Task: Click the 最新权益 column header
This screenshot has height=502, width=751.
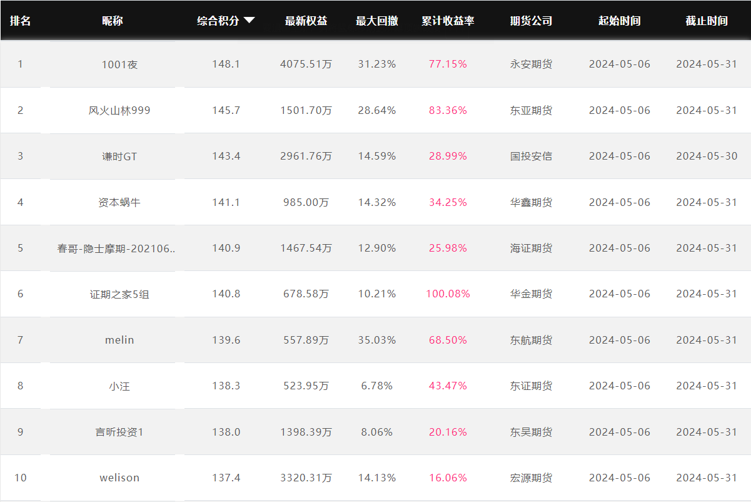Action: (x=306, y=21)
